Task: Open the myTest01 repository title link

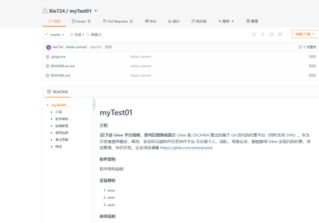Action: 81,11
